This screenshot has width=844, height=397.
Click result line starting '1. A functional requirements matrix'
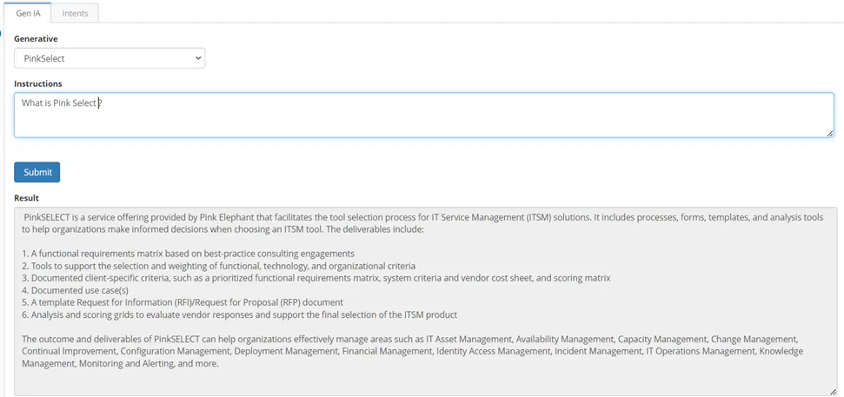(x=189, y=254)
